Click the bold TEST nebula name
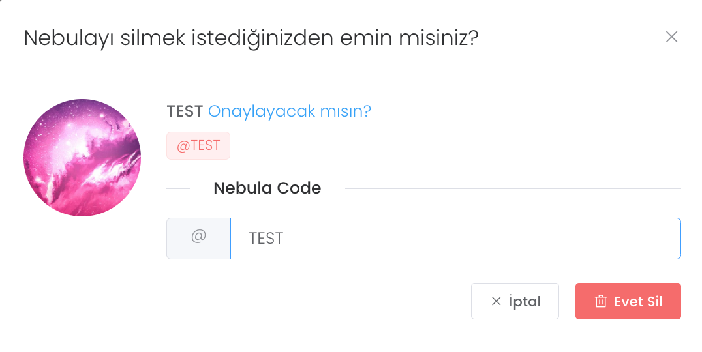 pyautogui.click(x=185, y=111)
